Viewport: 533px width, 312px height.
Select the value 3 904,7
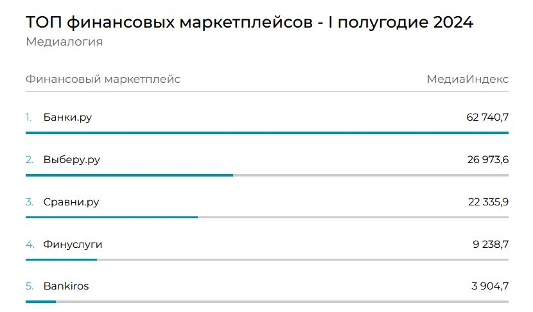coord(490,286)
